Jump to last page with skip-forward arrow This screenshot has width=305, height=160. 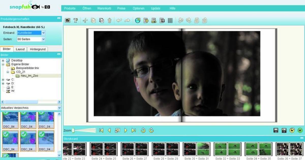tap(134, 130)
